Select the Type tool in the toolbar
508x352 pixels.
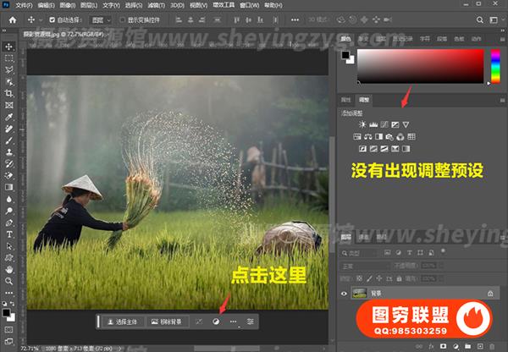(8, 234)
